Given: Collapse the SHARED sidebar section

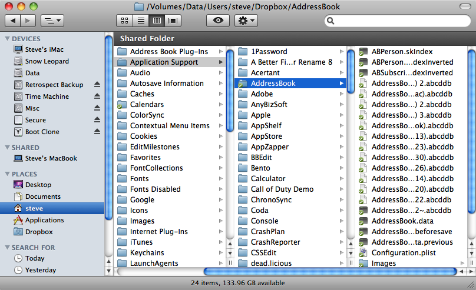Looking at the screenshot, I should (8, 147).
